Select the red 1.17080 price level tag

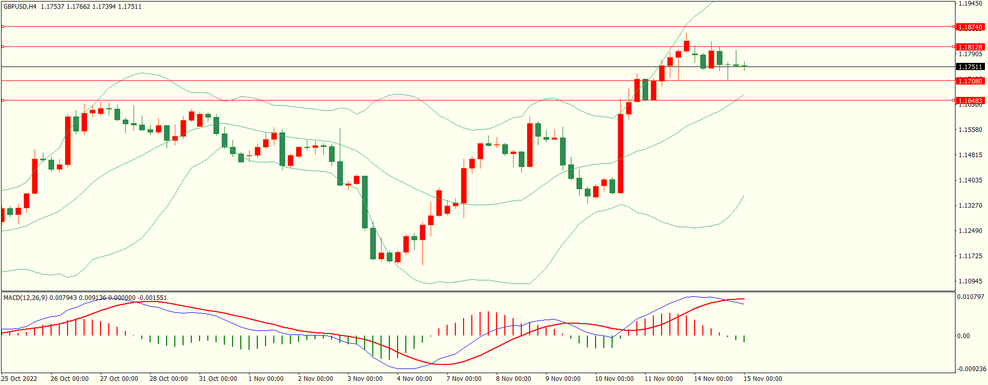pyautogui.click(x=970, y=81)
